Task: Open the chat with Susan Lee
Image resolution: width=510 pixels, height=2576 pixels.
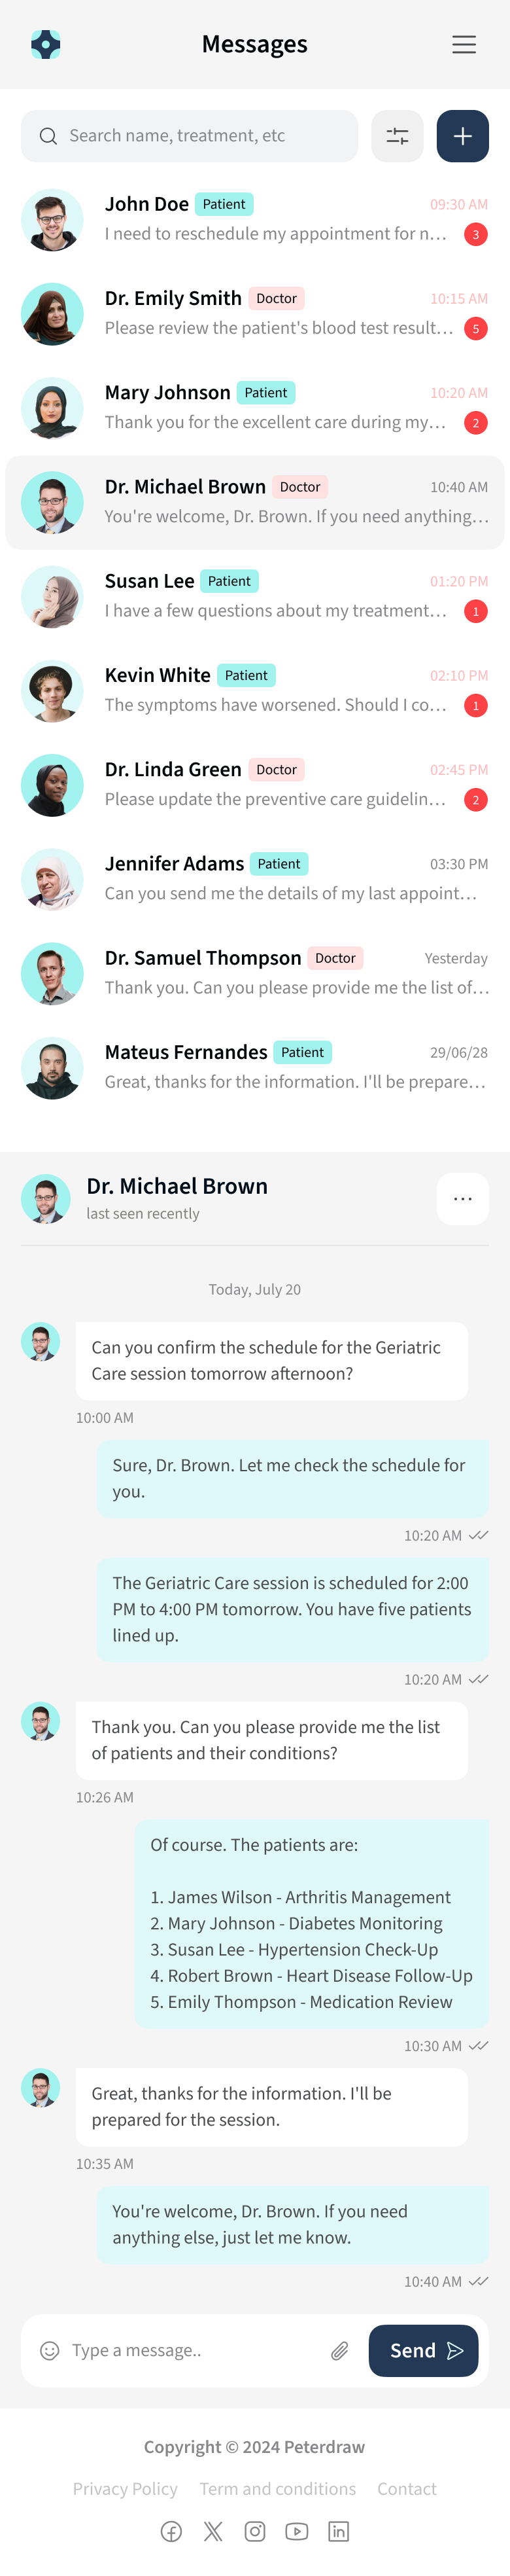Action: 254,596
